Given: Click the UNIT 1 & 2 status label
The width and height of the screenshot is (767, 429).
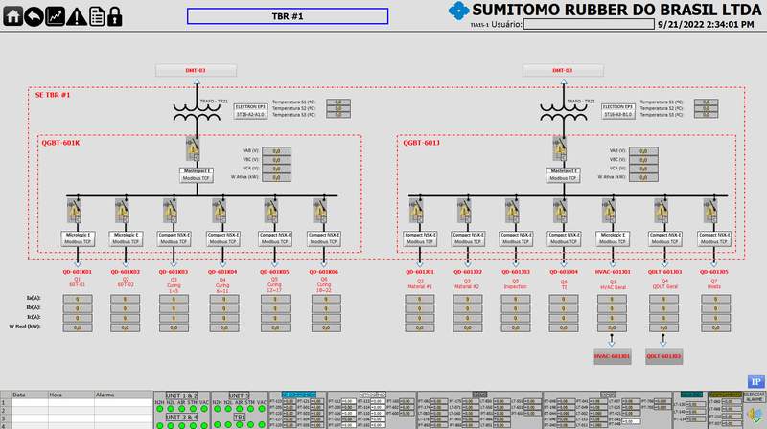Looking at the screenshot, I should (181, 395).
